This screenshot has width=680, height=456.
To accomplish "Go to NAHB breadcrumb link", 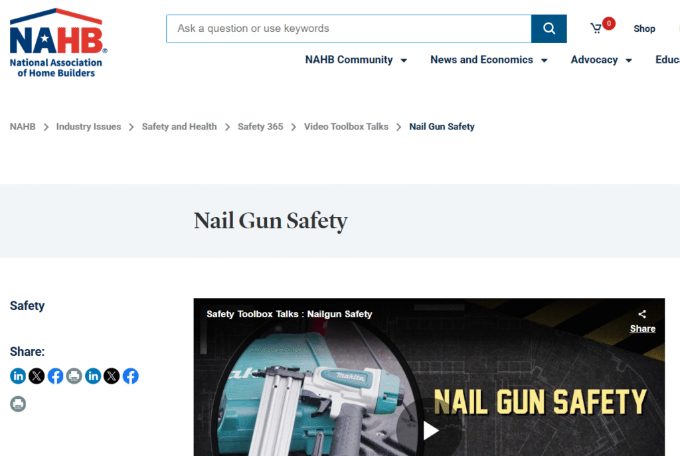I will (x=23, y=127).
